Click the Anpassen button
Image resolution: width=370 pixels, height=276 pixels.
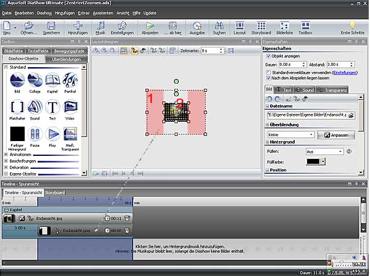pos(335,134)
